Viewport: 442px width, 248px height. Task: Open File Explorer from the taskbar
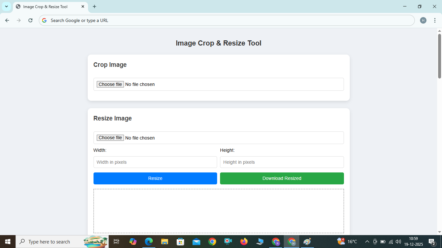click(x=164, y=242)
